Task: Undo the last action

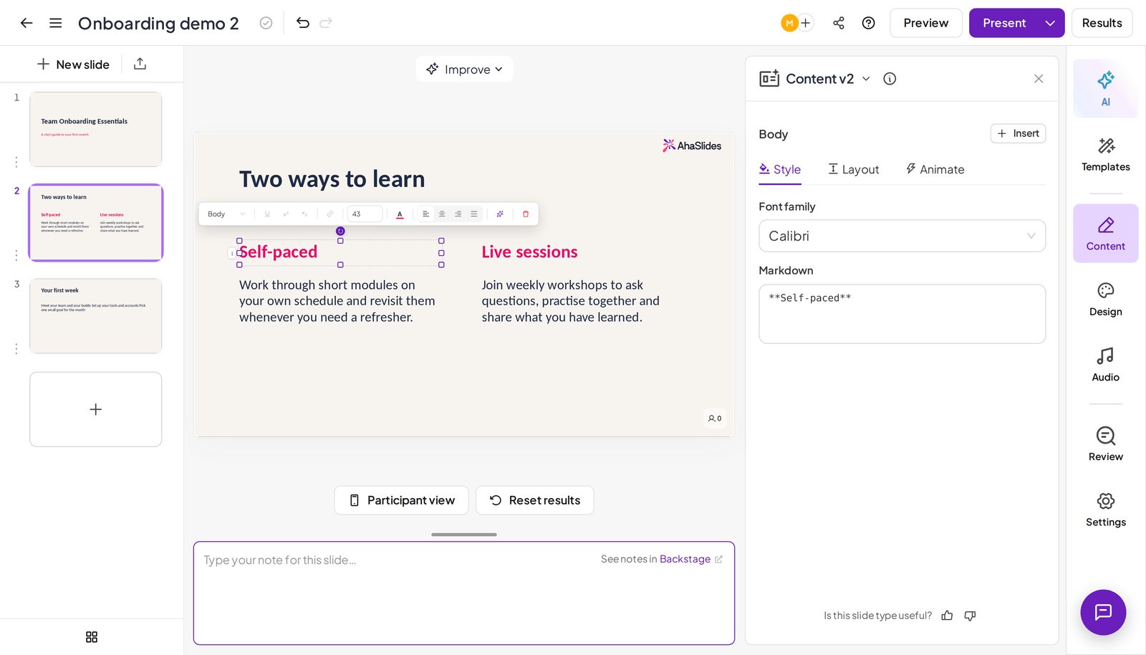Action: tap(303, 23)
